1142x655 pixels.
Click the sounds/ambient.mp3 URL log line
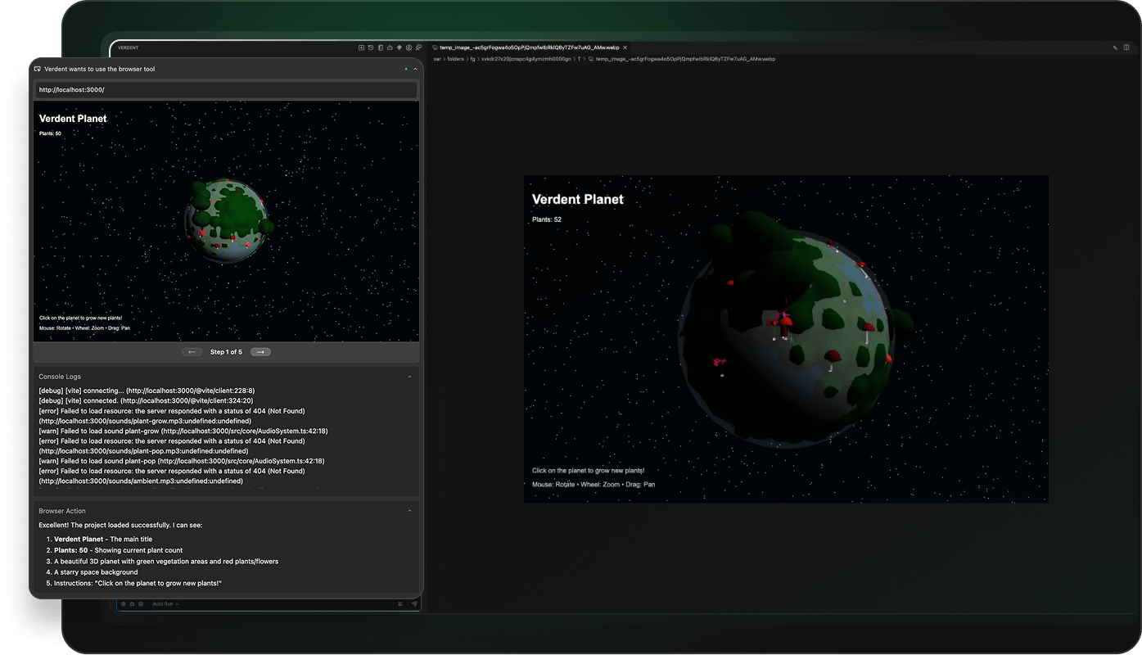tap(141, 481)
